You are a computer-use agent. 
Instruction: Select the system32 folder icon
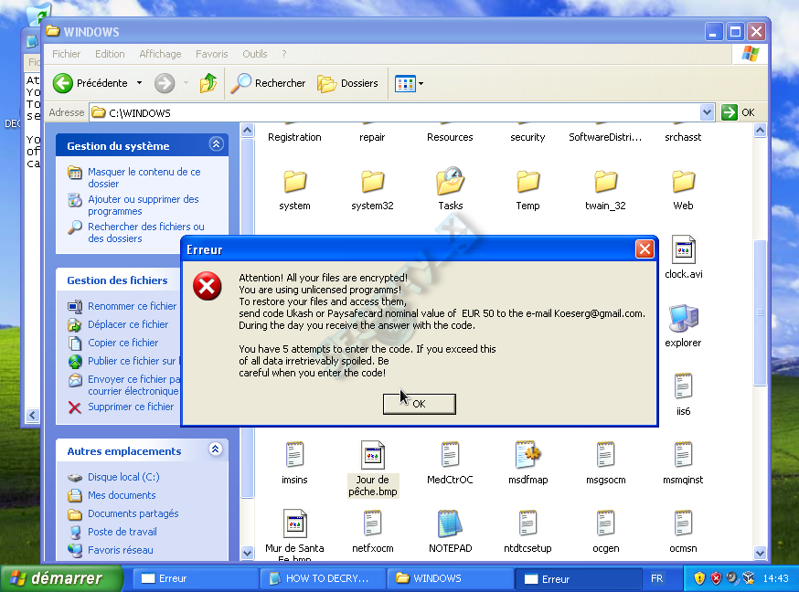click(x=372, y=182)
